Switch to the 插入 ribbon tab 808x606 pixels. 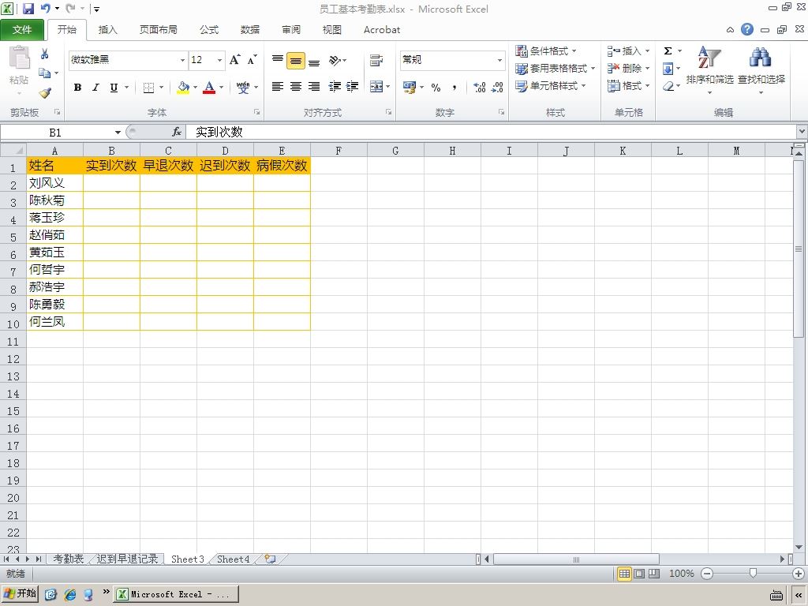(107, 29)
